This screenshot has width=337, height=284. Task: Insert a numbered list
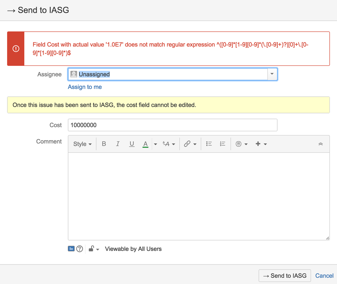[222, 144]
